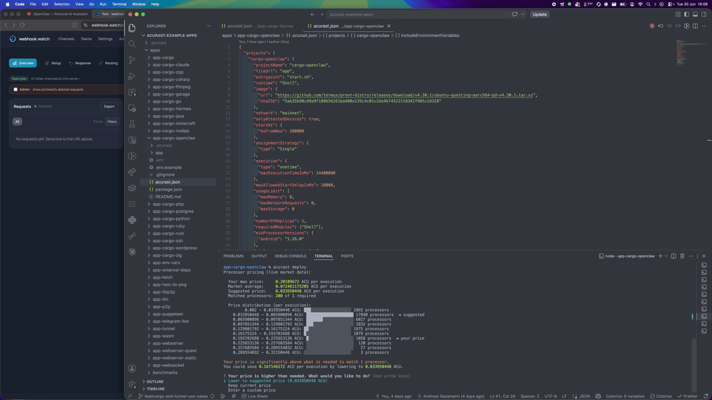Viewport: 712px width, 400px height.
Task: Open the Python activity bar view
Action: (132, 220)
